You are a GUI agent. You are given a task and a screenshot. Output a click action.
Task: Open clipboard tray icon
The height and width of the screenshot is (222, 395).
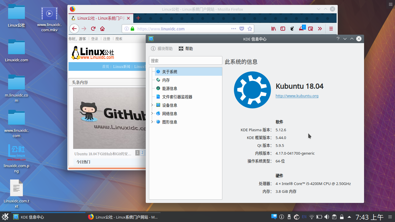[334, 217]
